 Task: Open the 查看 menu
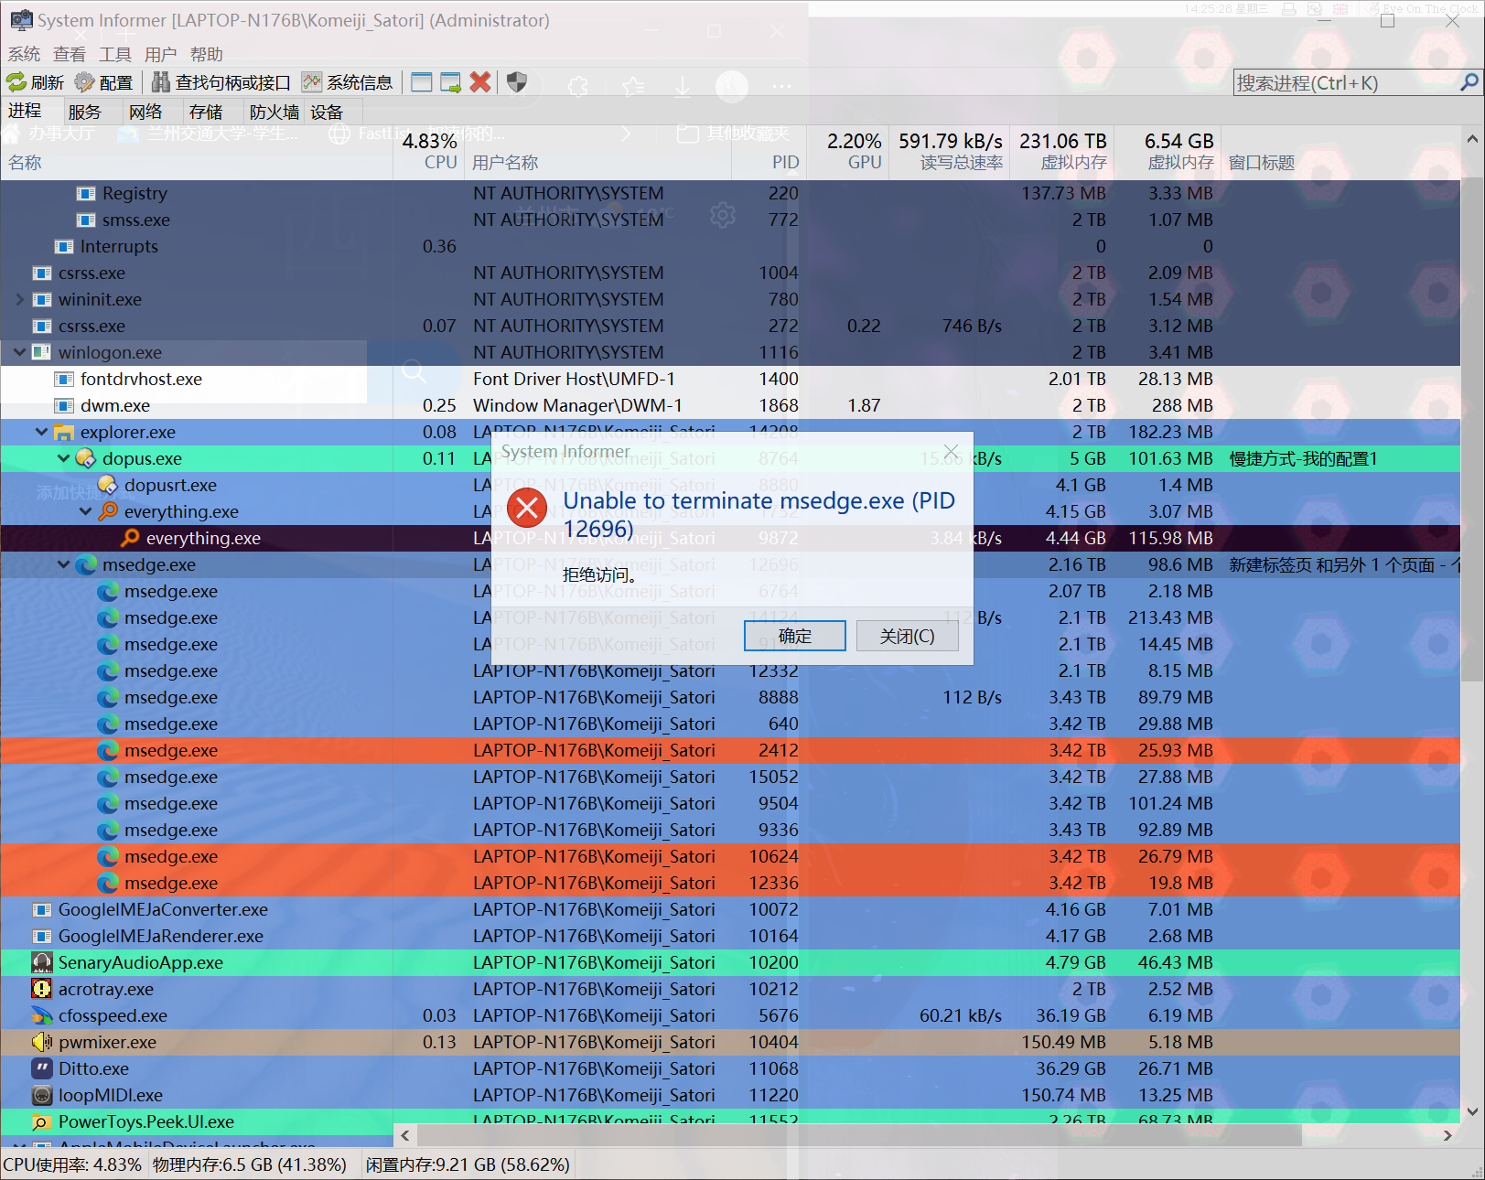[x=70, y=55]
